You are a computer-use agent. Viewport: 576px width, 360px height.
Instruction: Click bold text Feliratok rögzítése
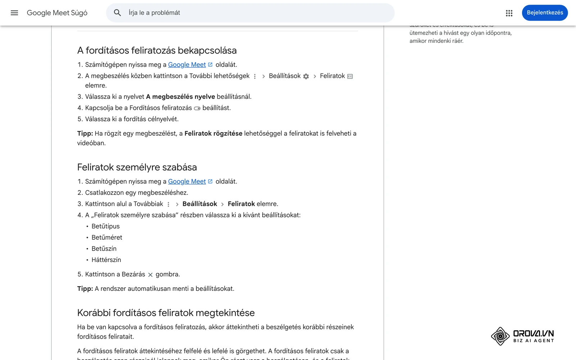[213, 134]
